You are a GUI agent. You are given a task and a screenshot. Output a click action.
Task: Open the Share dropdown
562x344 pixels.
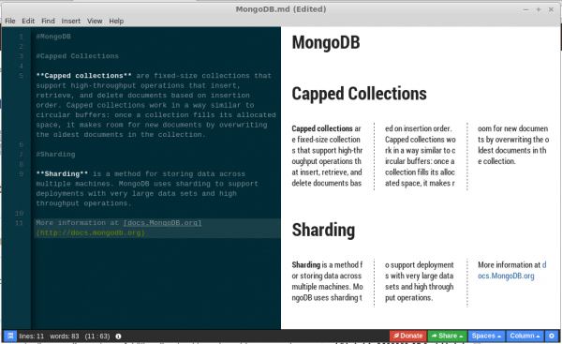(447, 337)
